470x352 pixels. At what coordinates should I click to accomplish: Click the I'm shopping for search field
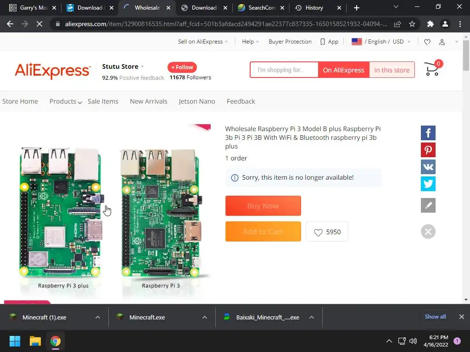[x=284, y=70]
